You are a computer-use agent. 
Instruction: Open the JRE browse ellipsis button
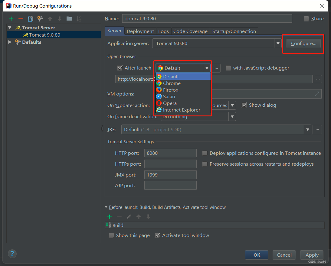[x=317, y=129]
